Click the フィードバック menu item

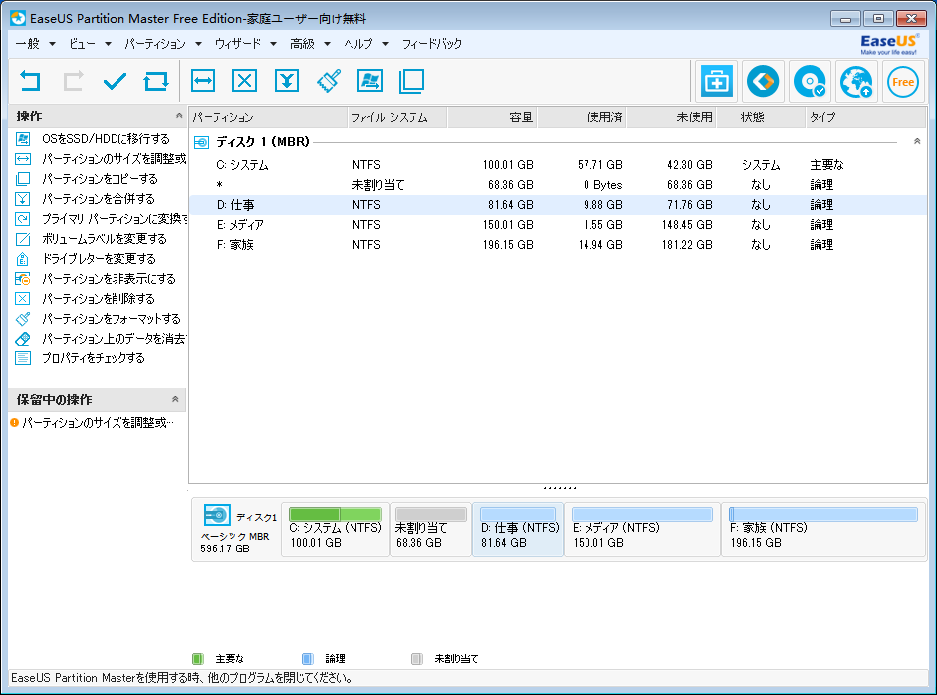point(432,44)
